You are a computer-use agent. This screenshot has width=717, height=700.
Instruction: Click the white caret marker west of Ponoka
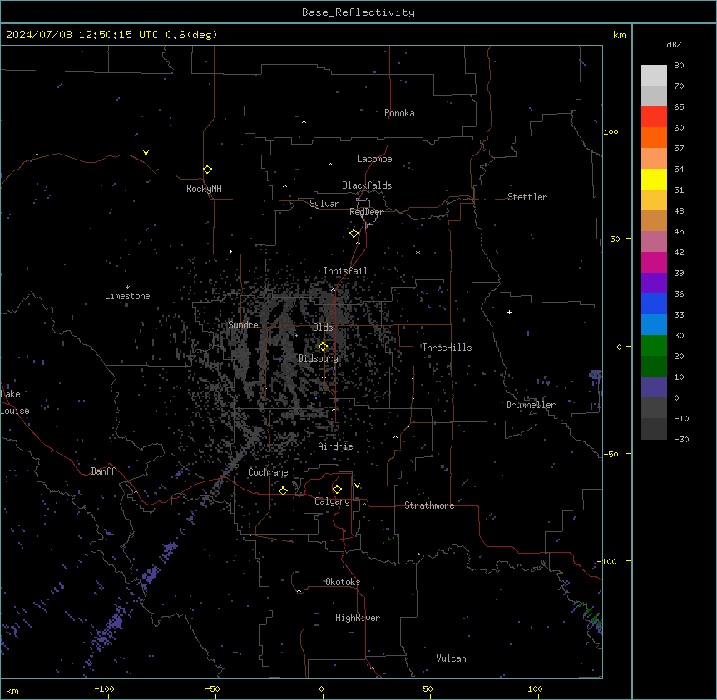coord(304,122)
